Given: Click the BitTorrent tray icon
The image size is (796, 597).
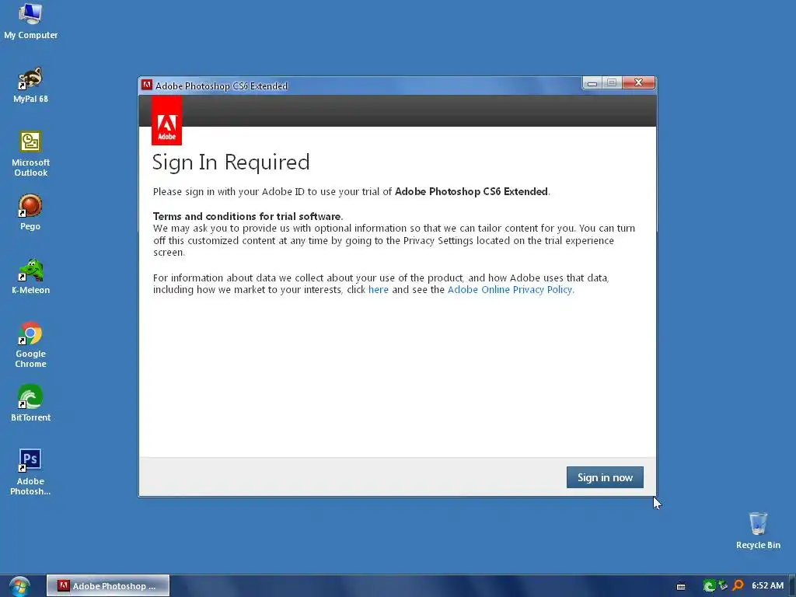Looking at the screenshot, I should point(709,586).
